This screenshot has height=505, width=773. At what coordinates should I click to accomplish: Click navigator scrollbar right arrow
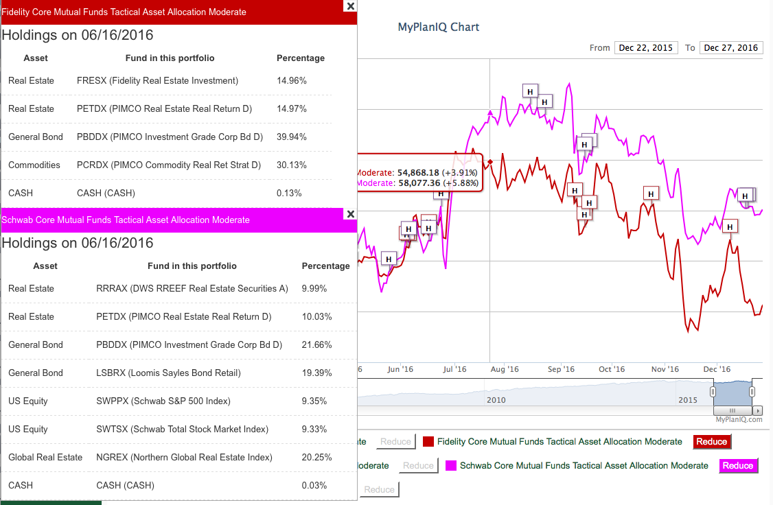pos(758,410)
